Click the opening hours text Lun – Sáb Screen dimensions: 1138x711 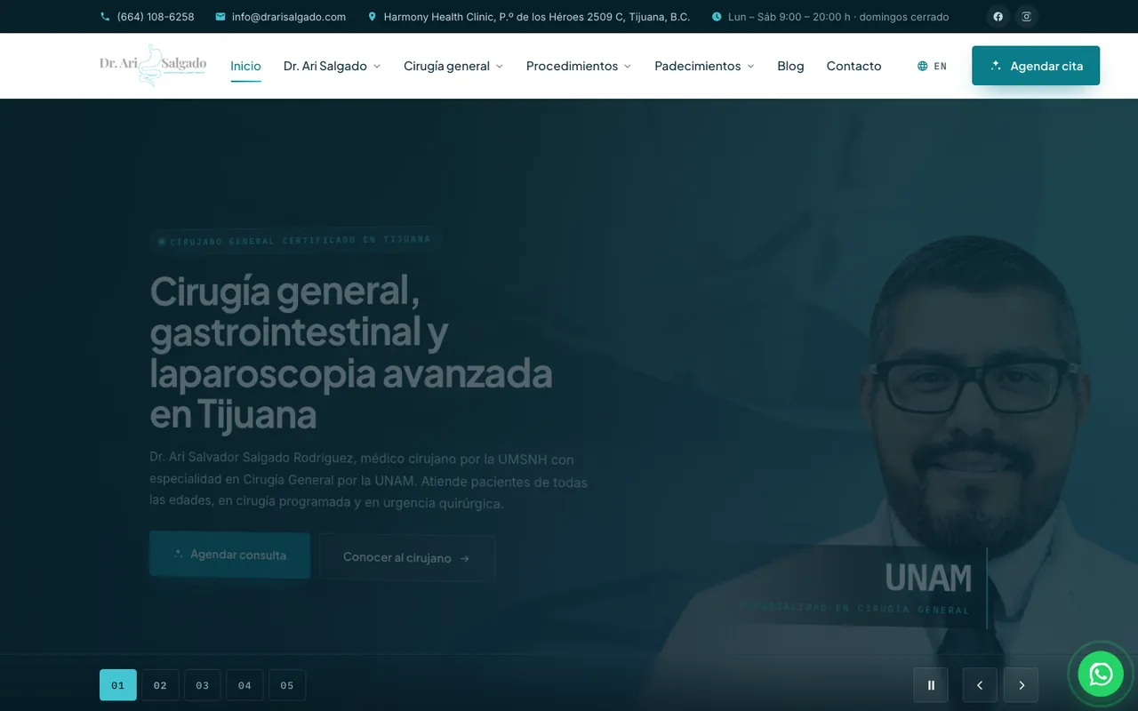tap(838, 17)
